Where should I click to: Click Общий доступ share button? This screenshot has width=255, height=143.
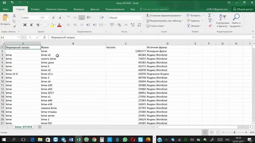[x=243, y=9]
